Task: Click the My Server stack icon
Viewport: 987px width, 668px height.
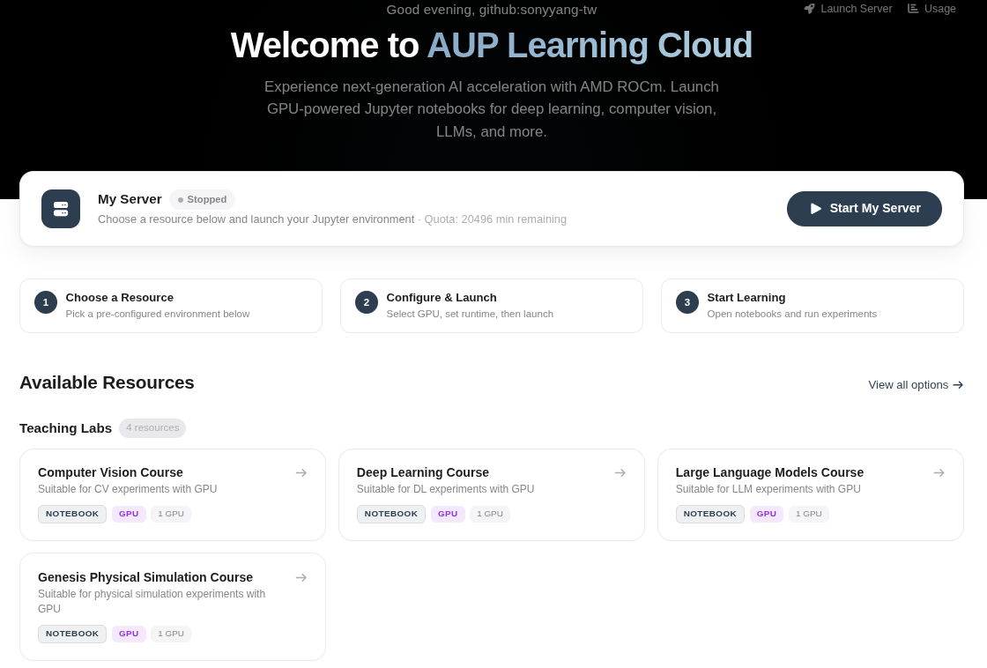Action: pyautogui.click(x=61, y=208)
